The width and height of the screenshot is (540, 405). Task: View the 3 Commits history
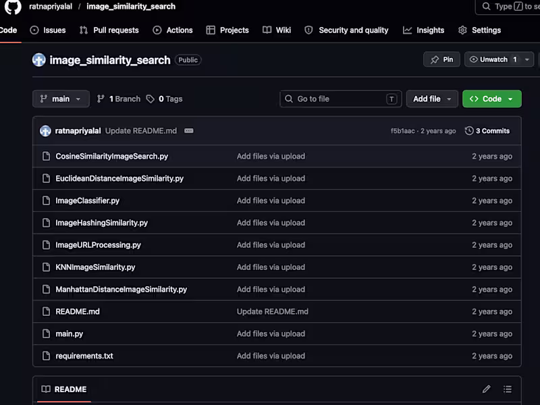point(487,131)
